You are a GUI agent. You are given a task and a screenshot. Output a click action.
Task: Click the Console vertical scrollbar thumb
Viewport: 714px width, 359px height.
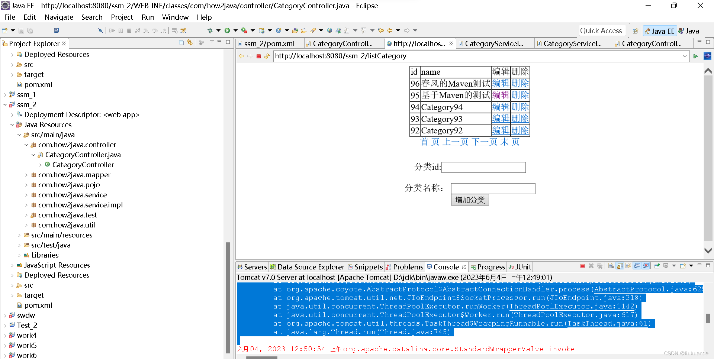coord(708,318)
